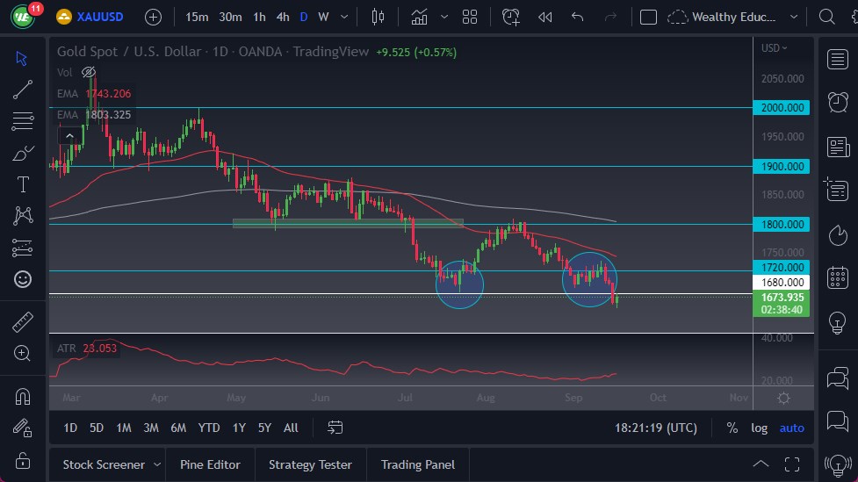
Task: Switch to the Pine Editor tab
Action: pos(210,464)
